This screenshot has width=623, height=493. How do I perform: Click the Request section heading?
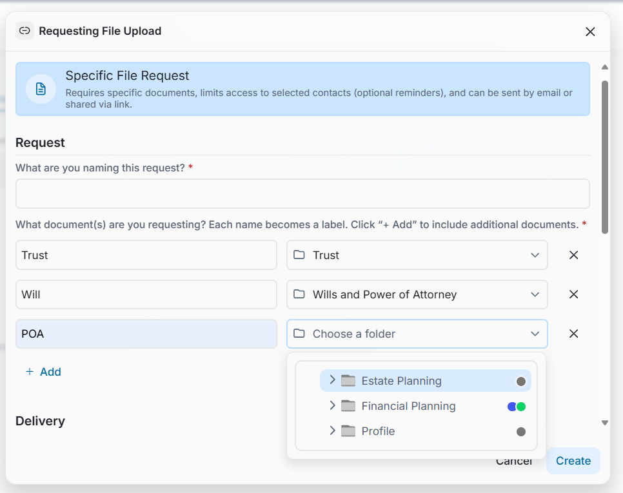coord(40,142)
